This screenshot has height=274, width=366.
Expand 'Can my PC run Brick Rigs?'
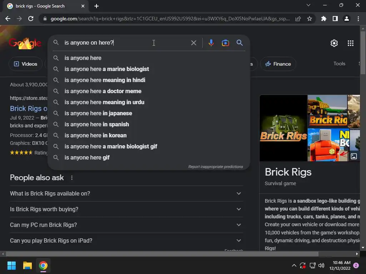(x=126, y=225)
